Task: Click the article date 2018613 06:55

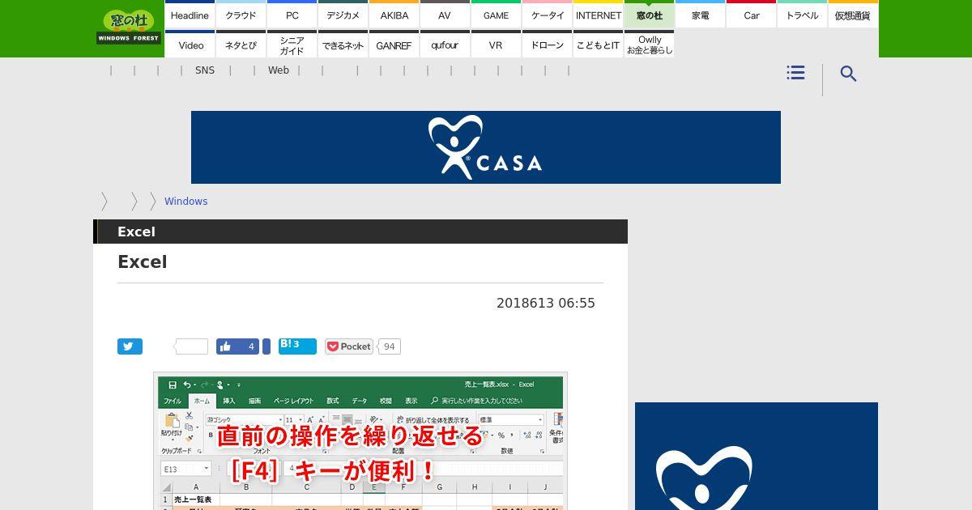Action: [546, 303]
